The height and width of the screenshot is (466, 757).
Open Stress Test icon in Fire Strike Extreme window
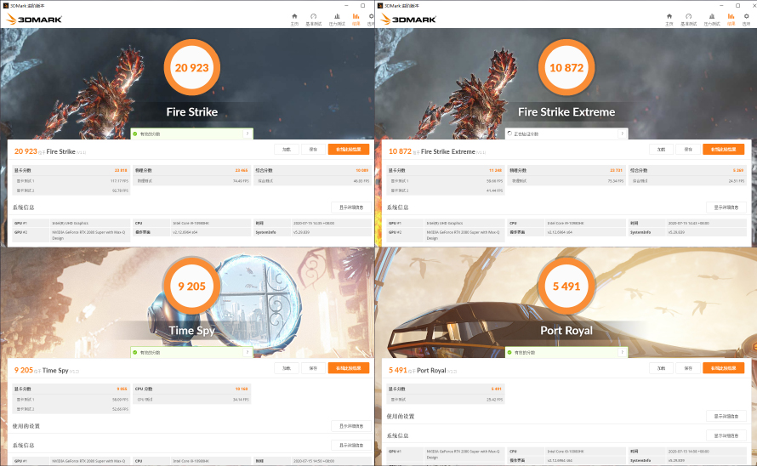[711, 18]
